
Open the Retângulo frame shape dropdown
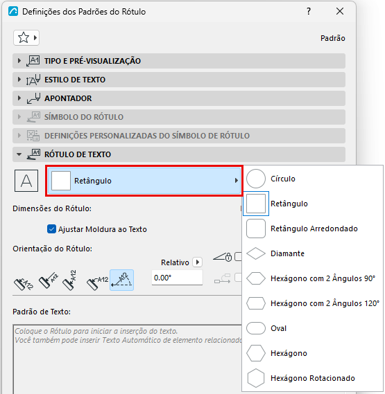pos(144,181)
